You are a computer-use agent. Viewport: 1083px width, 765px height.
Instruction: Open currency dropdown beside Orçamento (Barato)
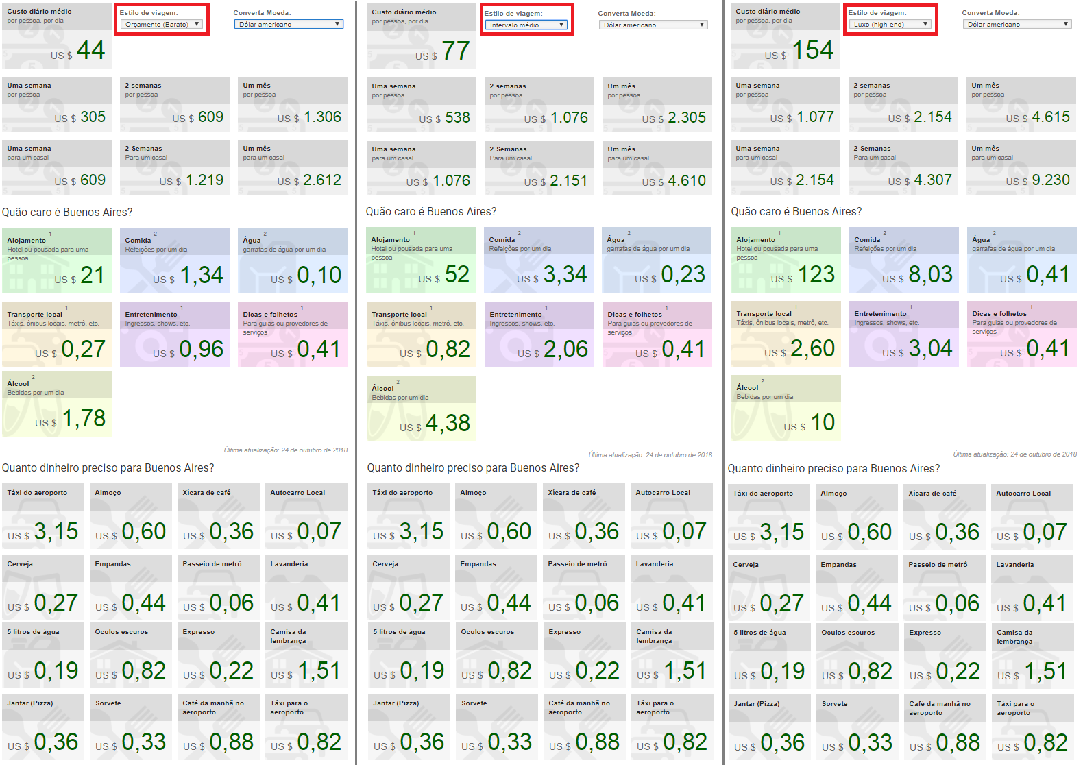click(289, 24)
